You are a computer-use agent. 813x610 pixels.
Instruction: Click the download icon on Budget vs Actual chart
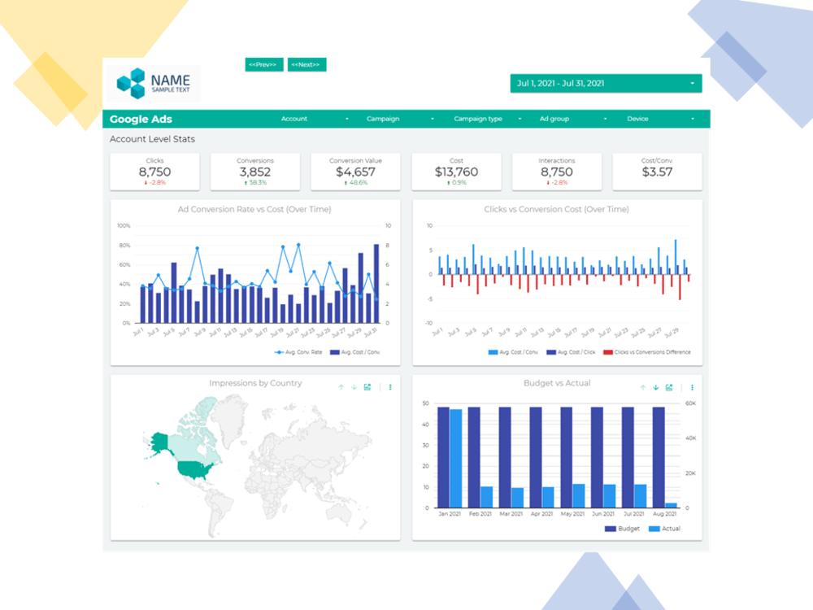pyautogui.click(x=654, y=387)
